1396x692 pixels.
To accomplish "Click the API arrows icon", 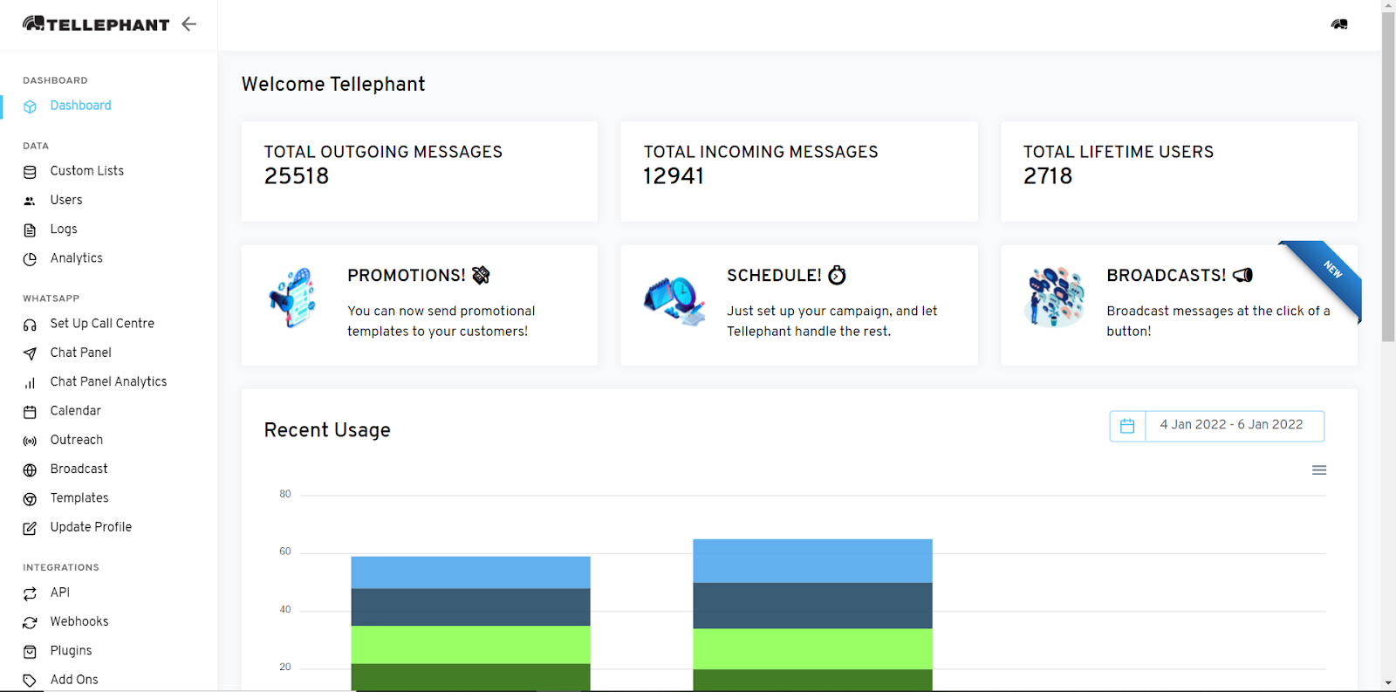I will click(x=30, y=593).
